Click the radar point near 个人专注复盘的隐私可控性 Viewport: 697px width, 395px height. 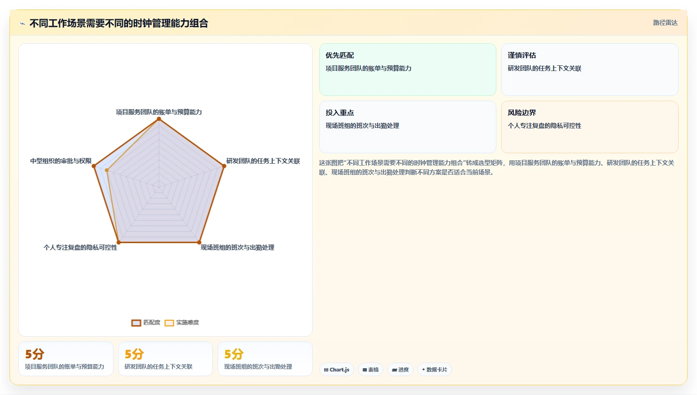(119, 242)
